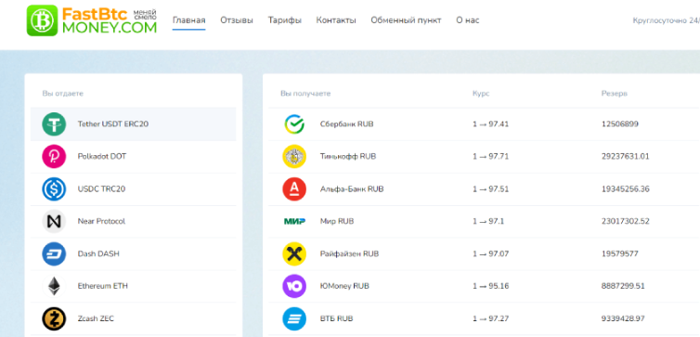Open the Главная tab
700x337 pixels.
coord(188,20)
